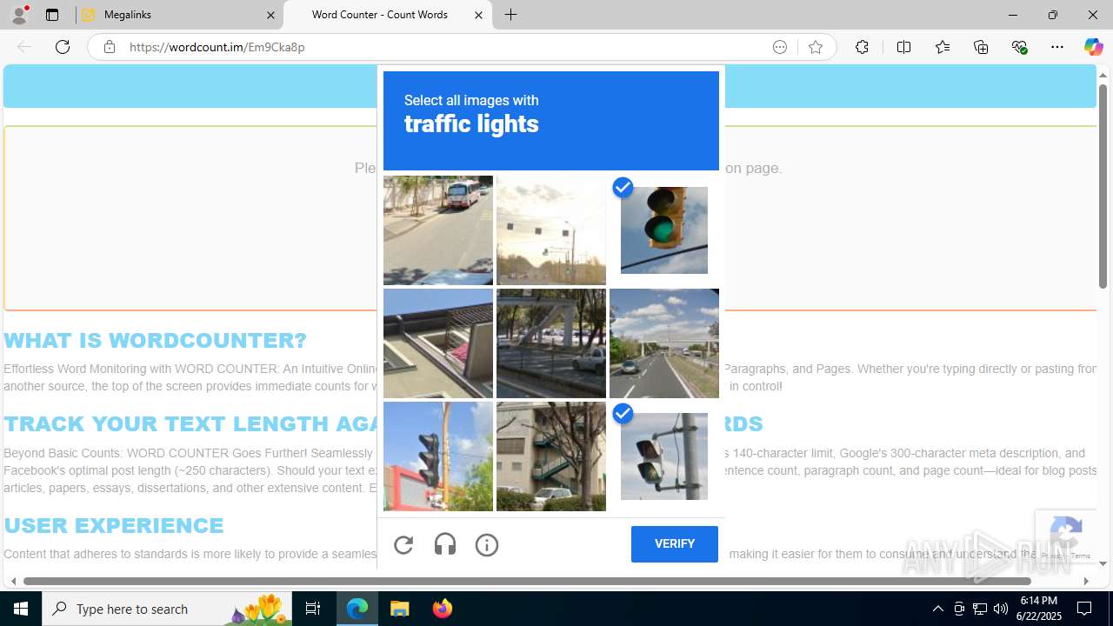The height and width of the screenshot is (626, 1113).
Task: Deselect the green traffic light tile
Action: [664, 230]
